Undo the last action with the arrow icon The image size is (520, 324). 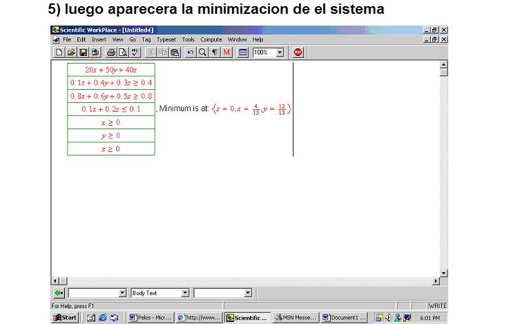191,53
